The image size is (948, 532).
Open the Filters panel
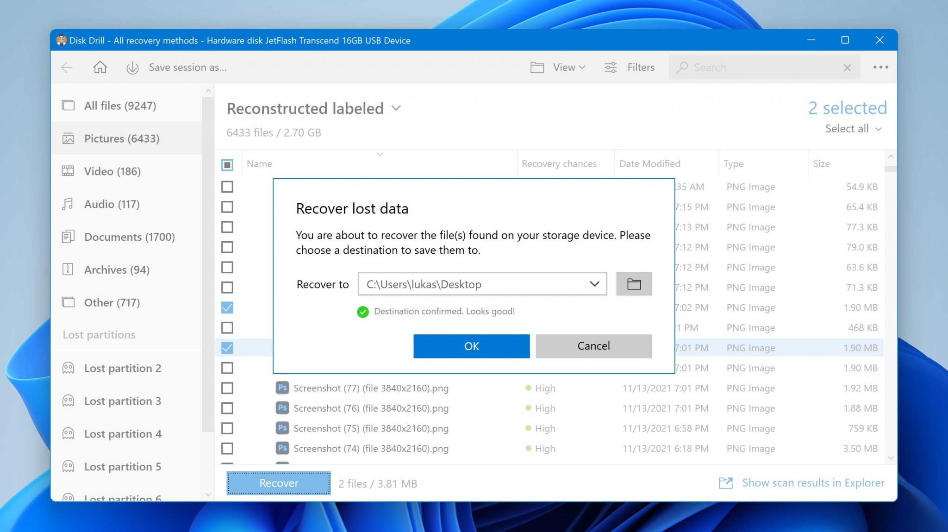click(628, 67)
